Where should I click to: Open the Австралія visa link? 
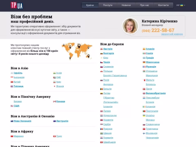[62, 121]
